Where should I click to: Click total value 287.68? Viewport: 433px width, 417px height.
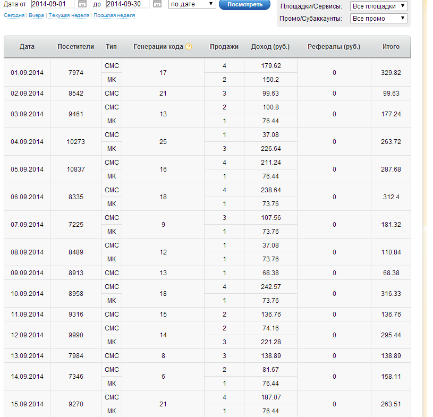(x=391, y=169)
